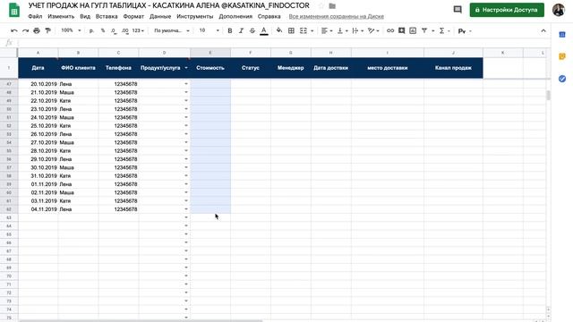Open the Данные menu
The image size is (573, 322).
click(160, 16)
